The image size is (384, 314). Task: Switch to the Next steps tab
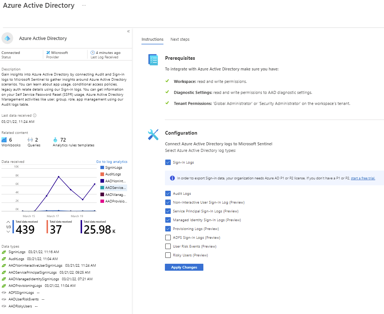(x=180, y=39)
